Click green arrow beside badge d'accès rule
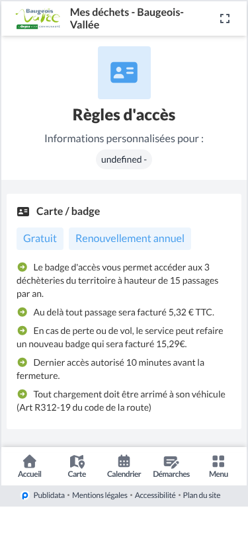The image size is (248, 537). (22, 267)
